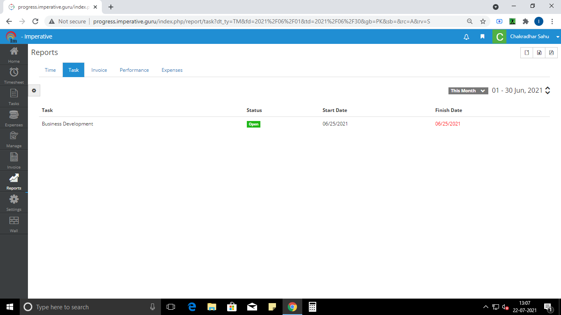This screenshot has width=561, height=315.
Task: Export report as PDF file
Action: 552,52
